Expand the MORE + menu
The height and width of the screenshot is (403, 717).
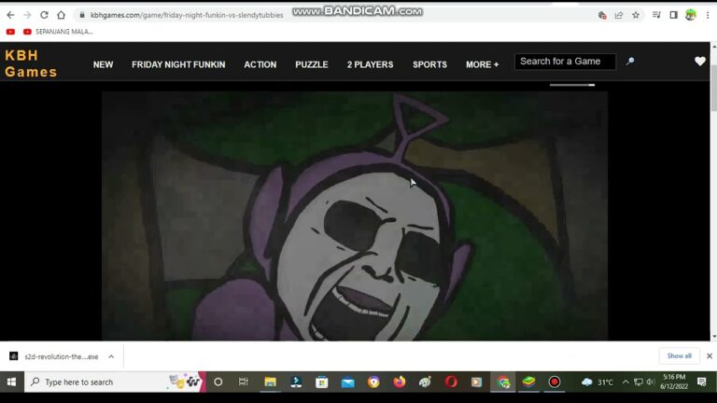click(482, 65)
